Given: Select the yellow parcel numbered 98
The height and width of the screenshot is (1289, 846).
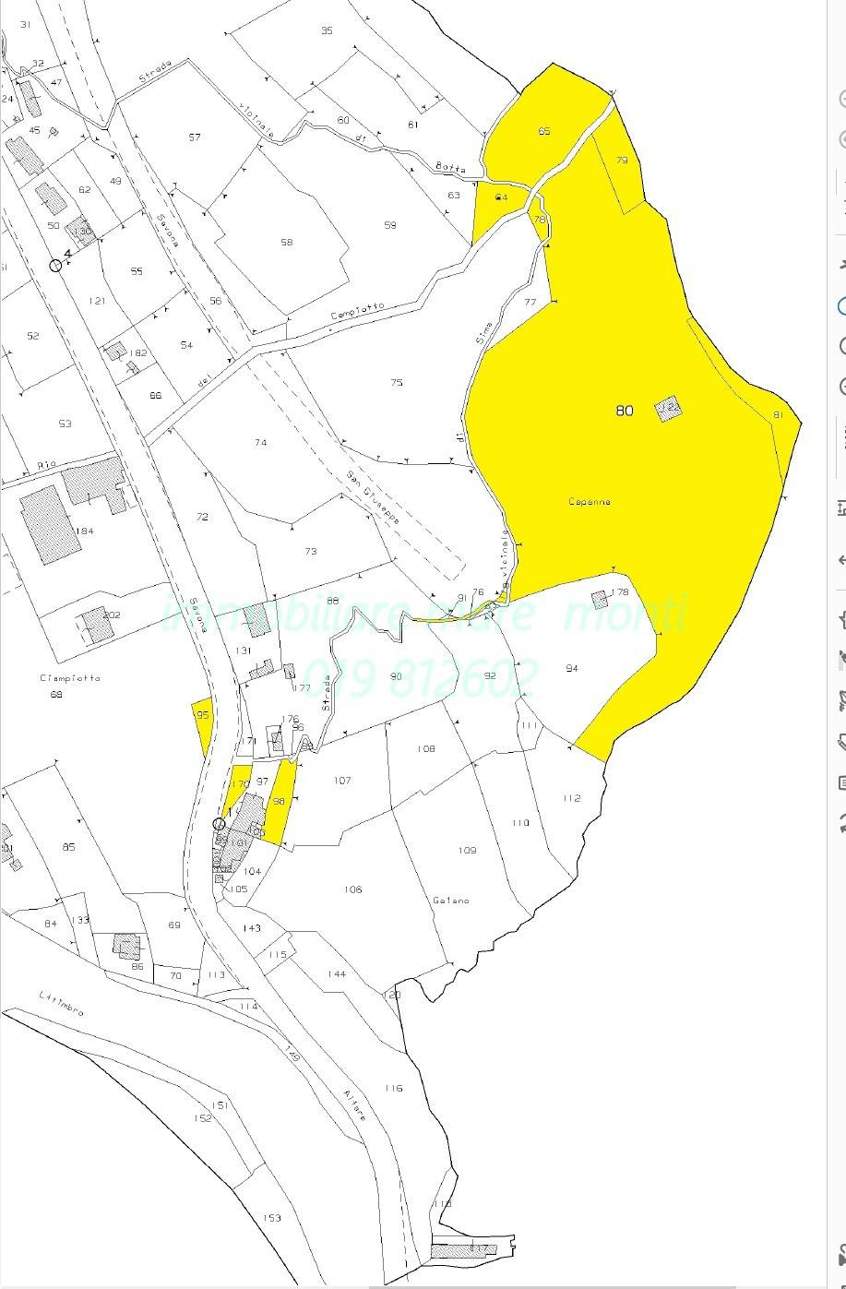Looking at the screenshot, I should (x=280, y=803).
